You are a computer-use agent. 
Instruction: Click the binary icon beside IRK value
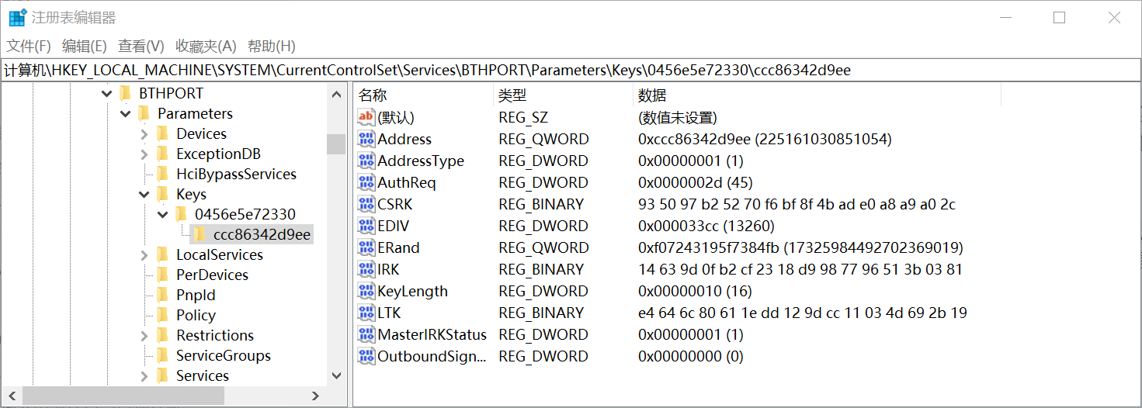(366, 269)
